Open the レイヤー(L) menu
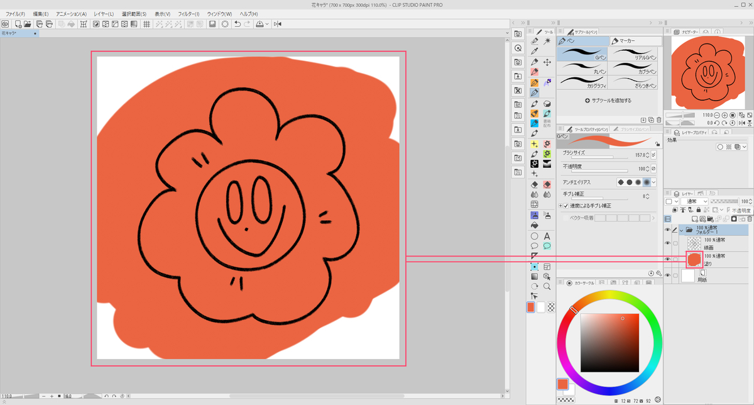The height and width of the screenshot is (405, 754). pos(103,14)
